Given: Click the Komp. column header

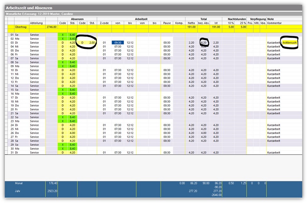Looking at the screenshot, I should pyautogui.click(x=179, y=23).
